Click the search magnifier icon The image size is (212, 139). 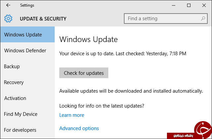[x=203, y=19]
